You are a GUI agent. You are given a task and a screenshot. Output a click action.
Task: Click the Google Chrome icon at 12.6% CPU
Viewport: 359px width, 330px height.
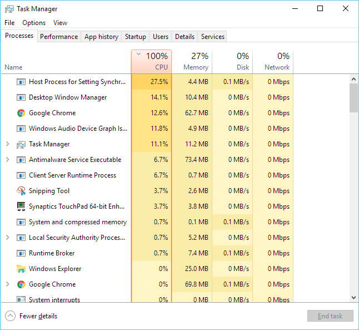[21, 113]
